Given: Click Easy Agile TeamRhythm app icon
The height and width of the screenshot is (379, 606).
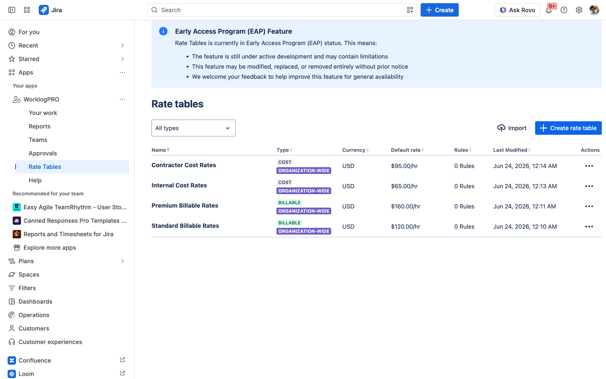Looking at the screenshot, I should click(17, 207).
